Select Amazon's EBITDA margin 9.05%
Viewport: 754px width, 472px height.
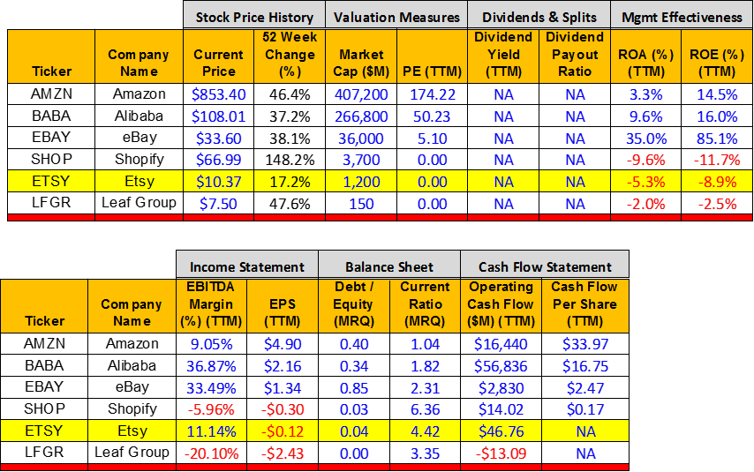[211, 344]
